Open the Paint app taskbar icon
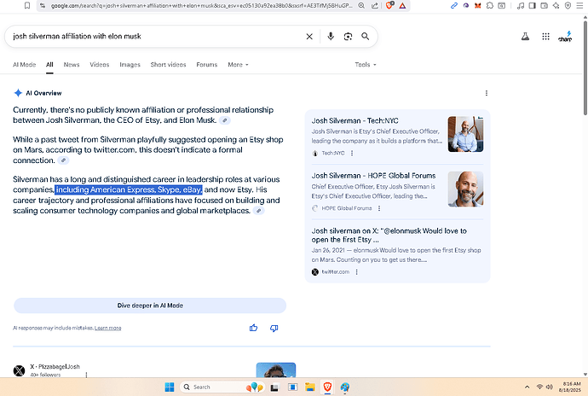 click(x=345, y=387)
